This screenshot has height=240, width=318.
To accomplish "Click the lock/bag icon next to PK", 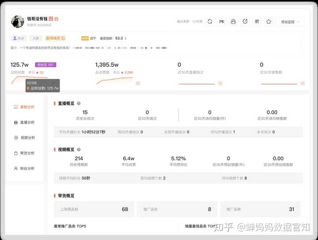I will 234,22.
